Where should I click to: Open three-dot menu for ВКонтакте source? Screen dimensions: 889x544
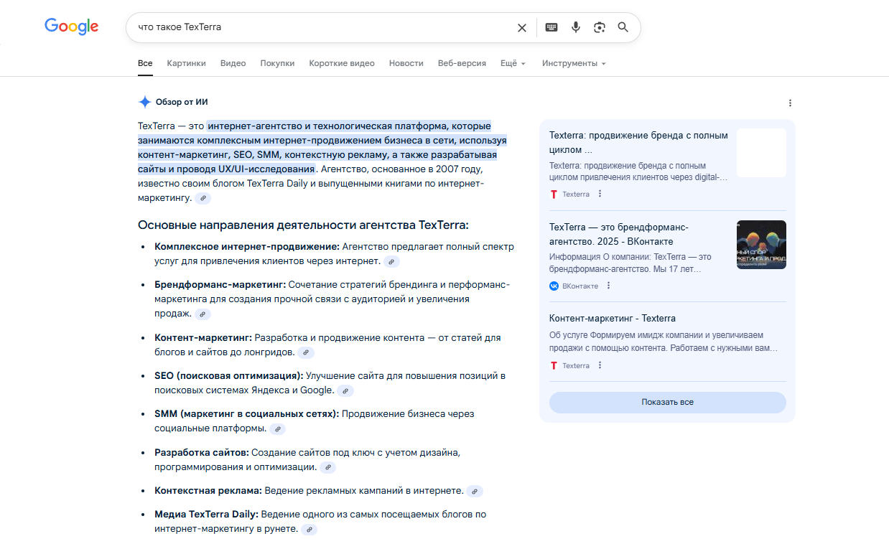(x=609, y=286)
